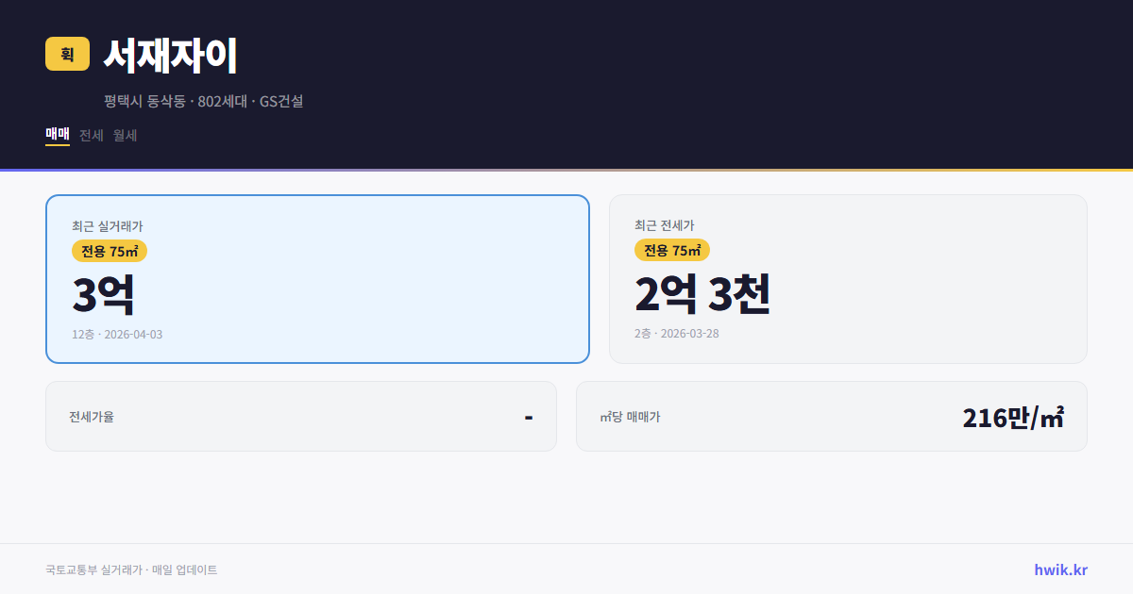Click the ㎡당 매매가 card

[x=831, y=416]
